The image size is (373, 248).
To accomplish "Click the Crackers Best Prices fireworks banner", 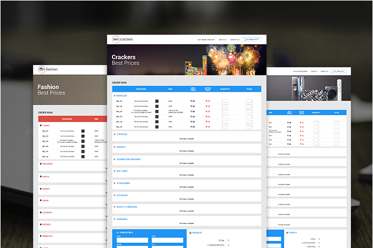I will click(186, 60).
